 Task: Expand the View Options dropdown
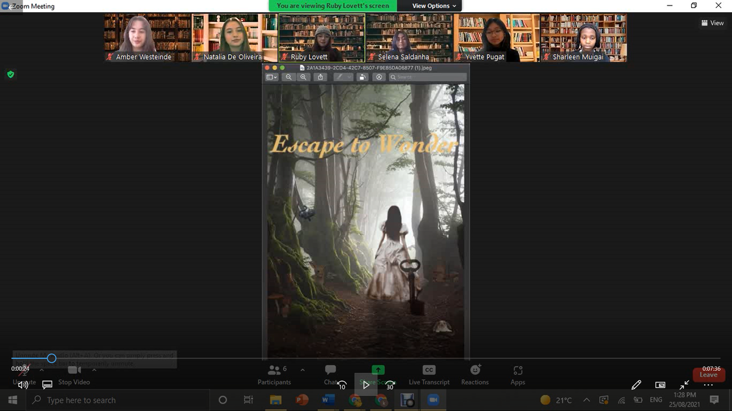(434, 5)
